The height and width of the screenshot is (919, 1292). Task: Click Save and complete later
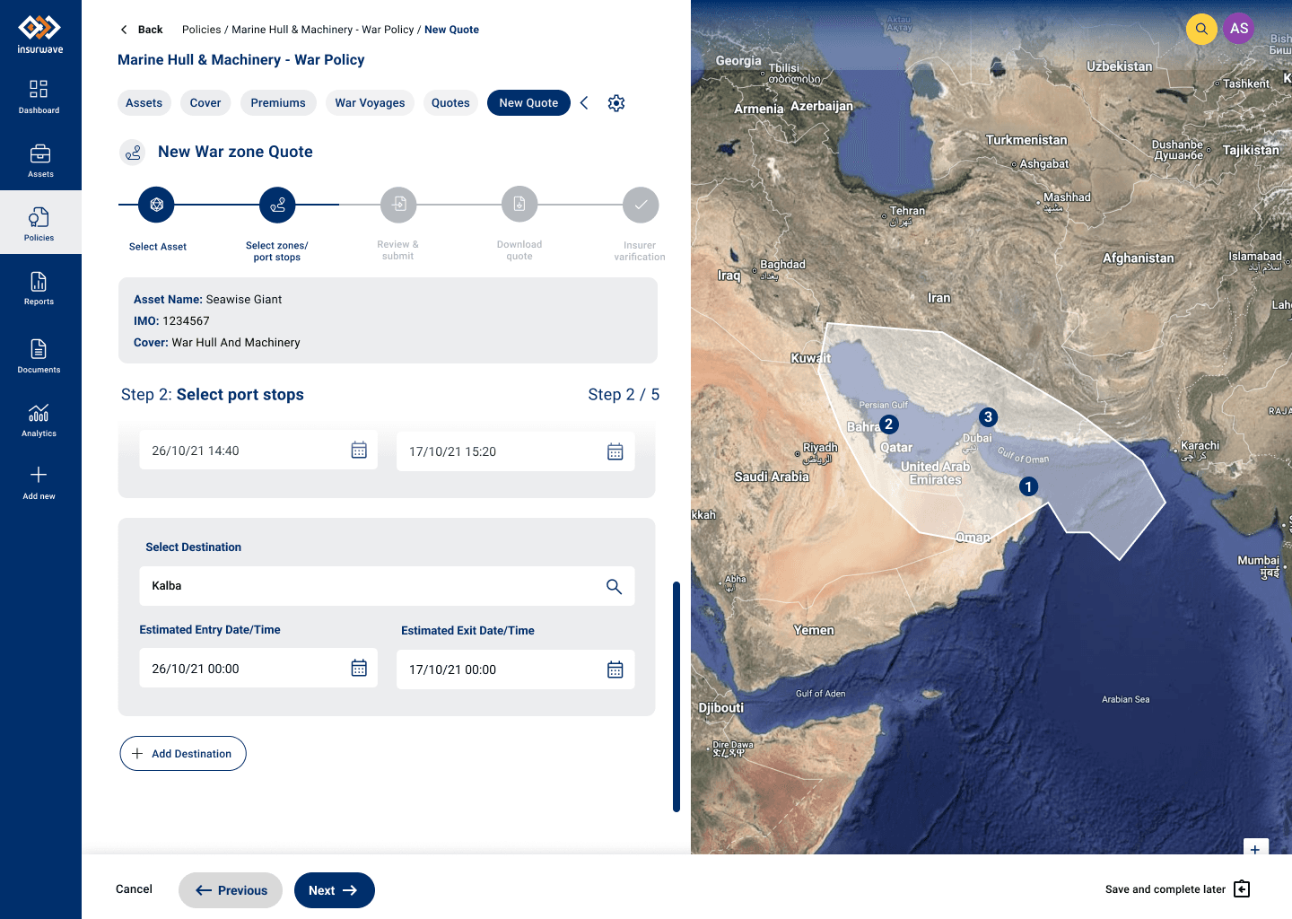(1177, 889)
